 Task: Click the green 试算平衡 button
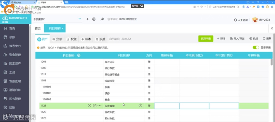(206, 39)
